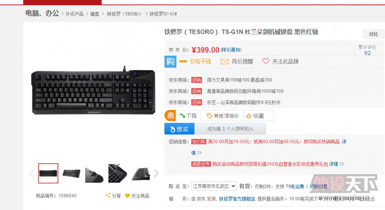Click the 92 cumulative reviews count

pyautogui.click(x=367, y=53)
